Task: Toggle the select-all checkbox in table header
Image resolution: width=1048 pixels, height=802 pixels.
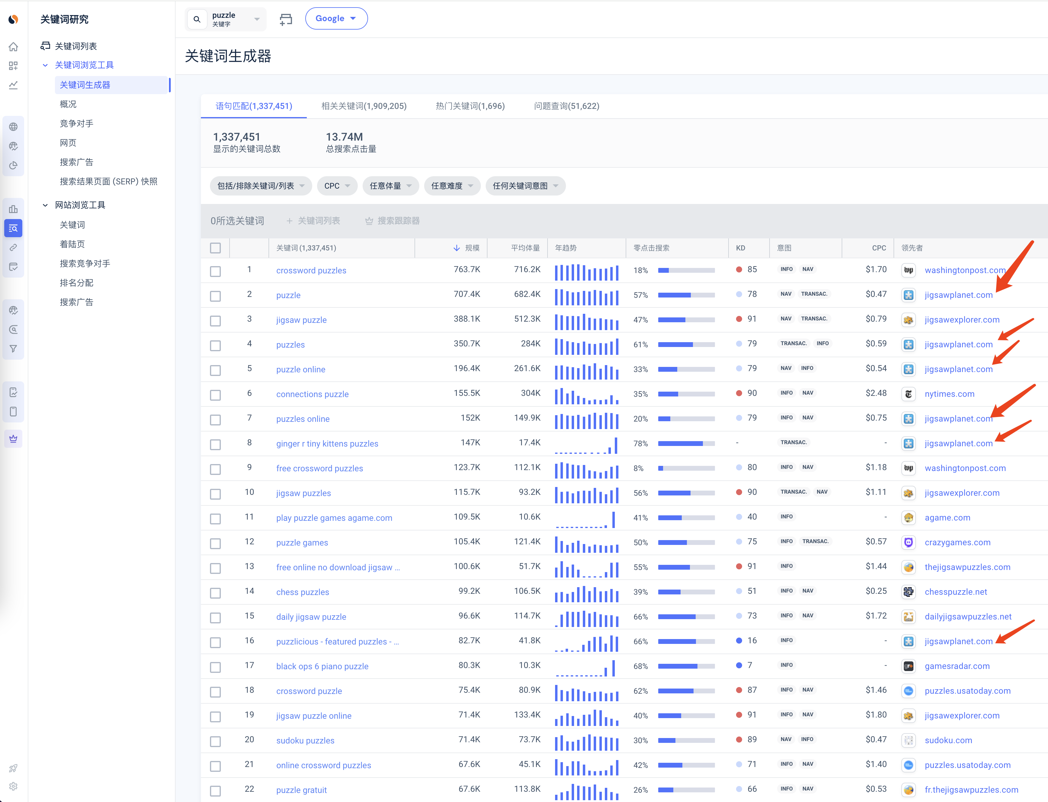Action: click(215, 248)
